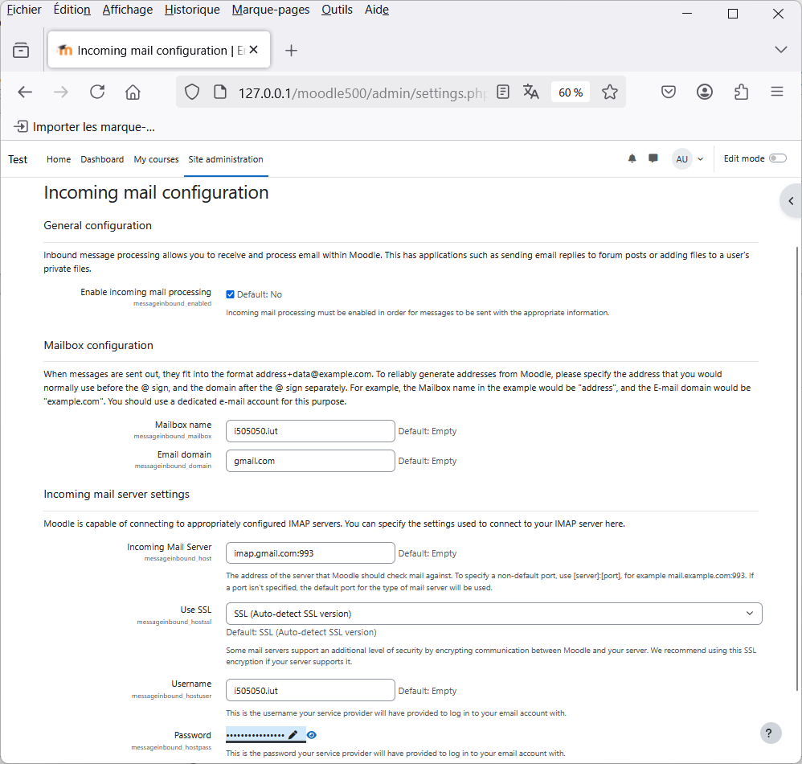The width and height of the screenshot is (802, 764).
Task: Click the Mailbox name input field
Action: point(310,431)
